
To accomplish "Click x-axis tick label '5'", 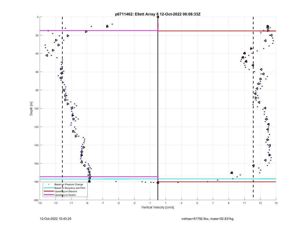I will tap(197, 203).
